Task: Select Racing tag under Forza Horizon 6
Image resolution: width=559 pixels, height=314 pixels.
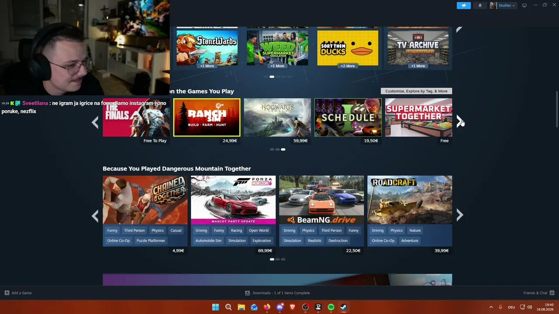Action: [236, 231]
